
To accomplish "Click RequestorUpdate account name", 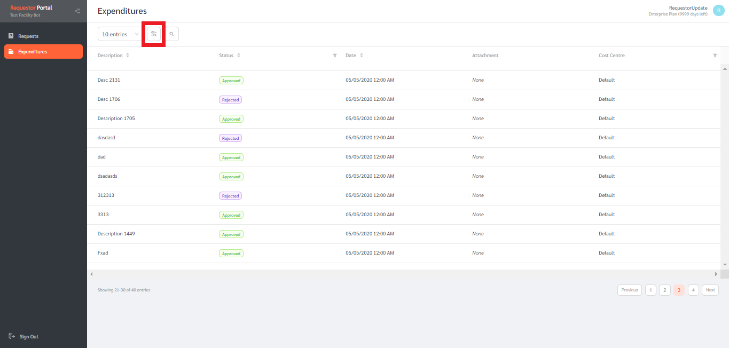I will (x=688, y=8).
